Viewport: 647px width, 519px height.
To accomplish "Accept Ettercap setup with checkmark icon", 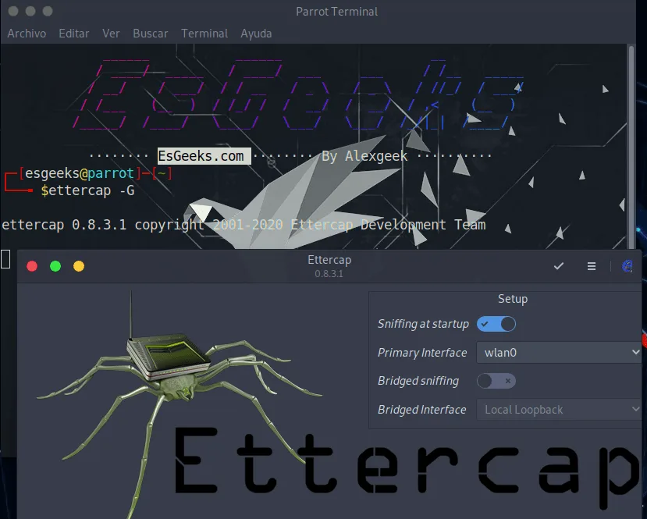I will (x=558, y=266).
